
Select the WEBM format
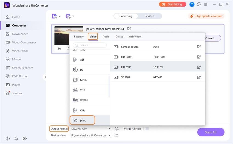[90, 100]
